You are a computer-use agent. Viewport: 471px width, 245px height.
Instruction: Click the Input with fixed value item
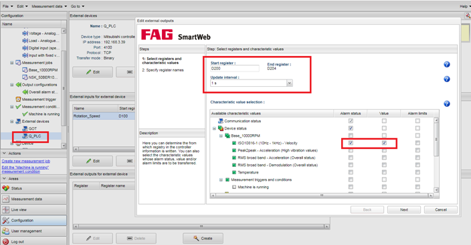[41, 55]
